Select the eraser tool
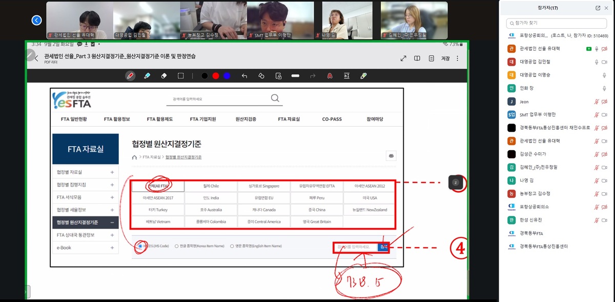 click(x=164, y=76)
